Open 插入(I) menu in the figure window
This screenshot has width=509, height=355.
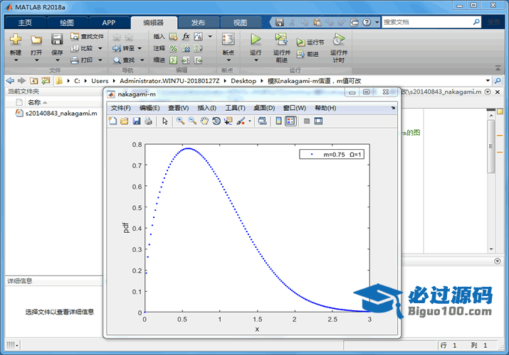206,108
